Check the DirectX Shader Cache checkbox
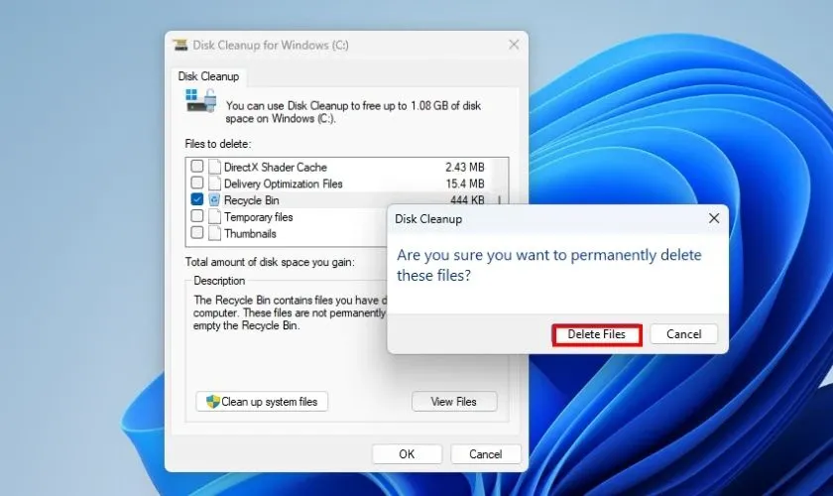Image resolution: width=833 pixels, height=496 pixels. (x=197, y=167)
